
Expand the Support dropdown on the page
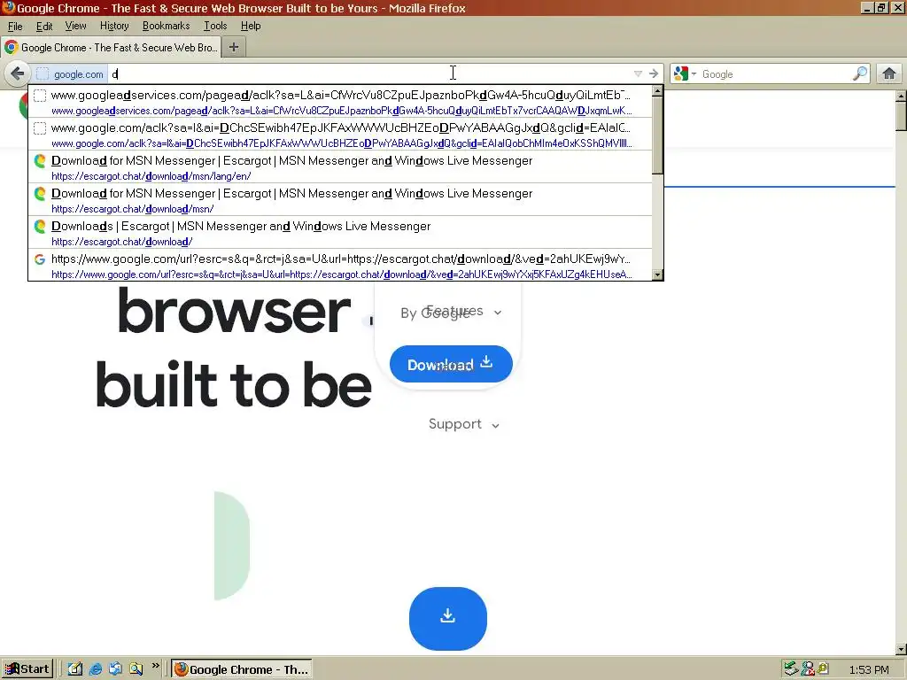464,424
